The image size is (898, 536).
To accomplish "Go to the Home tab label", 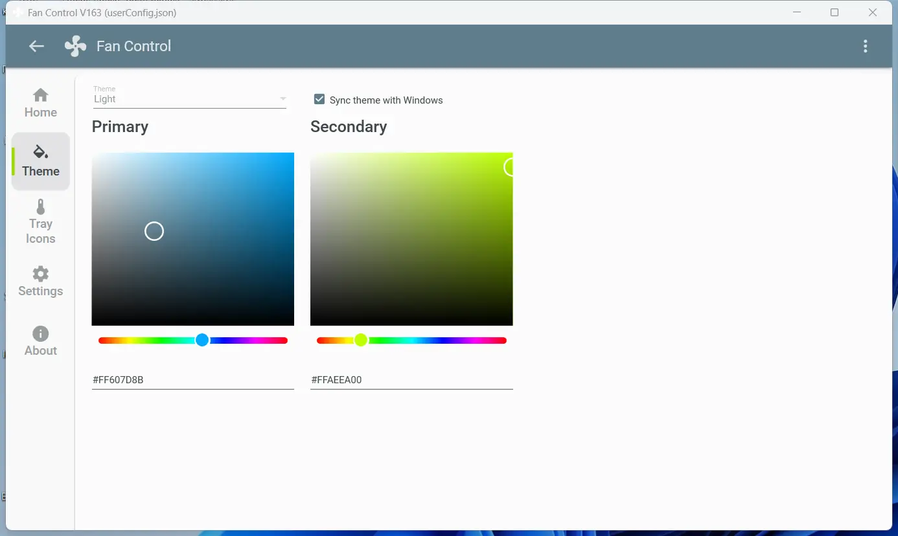I will tap(41, 113).
